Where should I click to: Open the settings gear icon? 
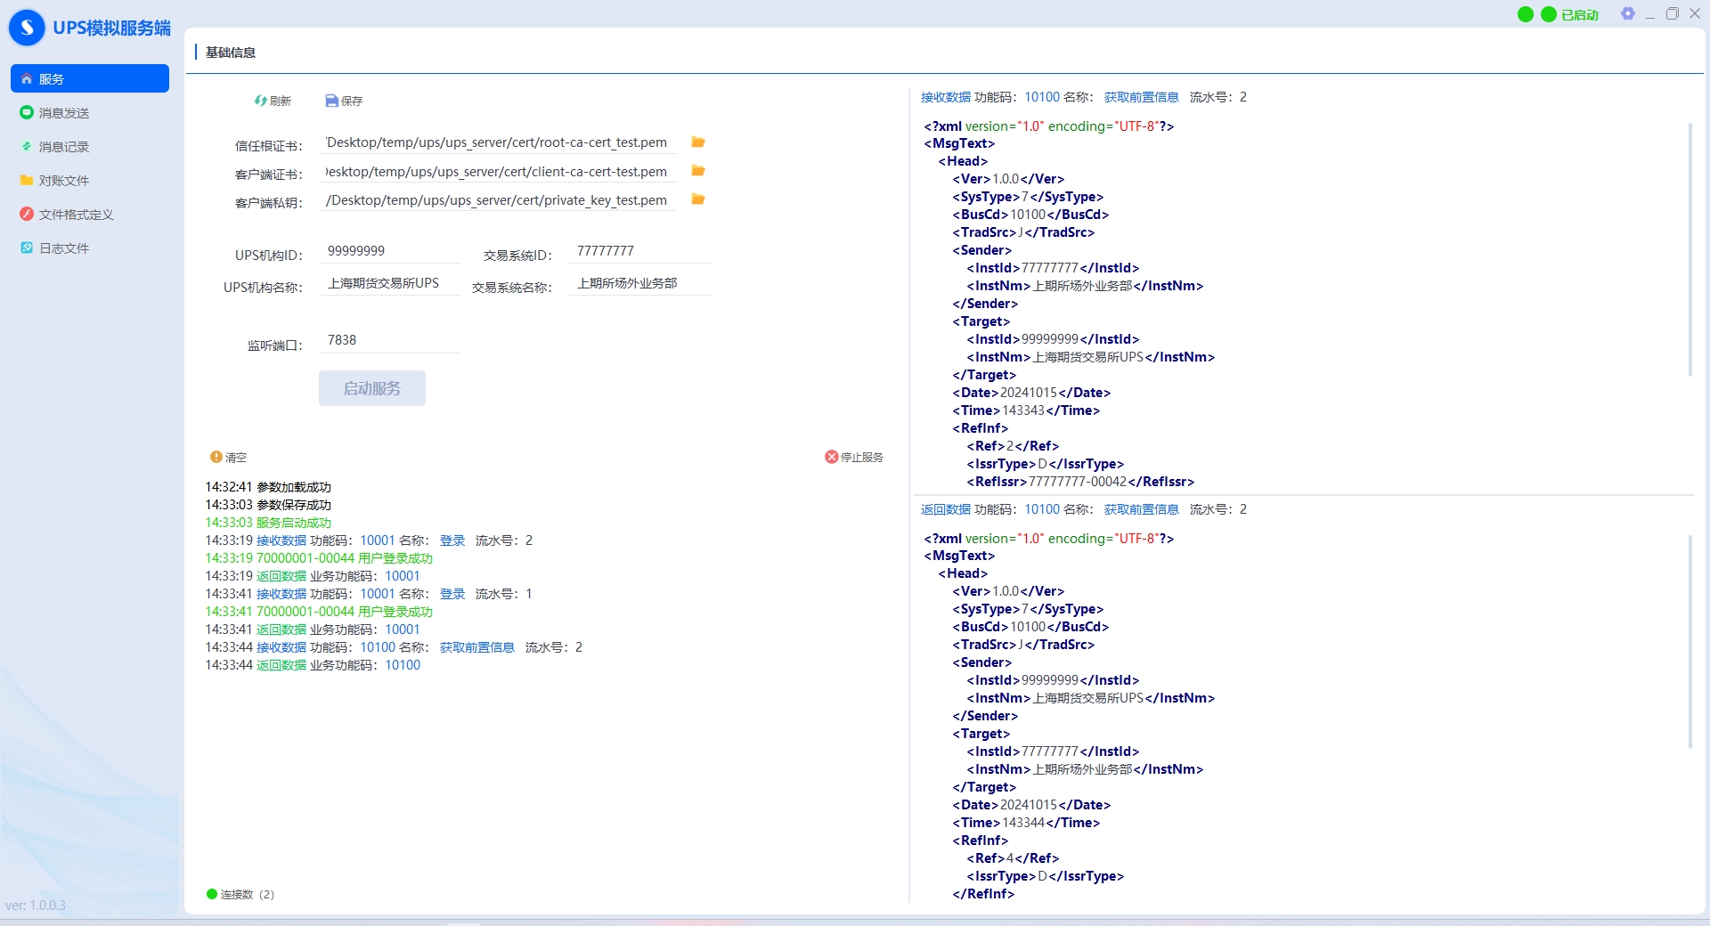click(x=1628, y=13)
